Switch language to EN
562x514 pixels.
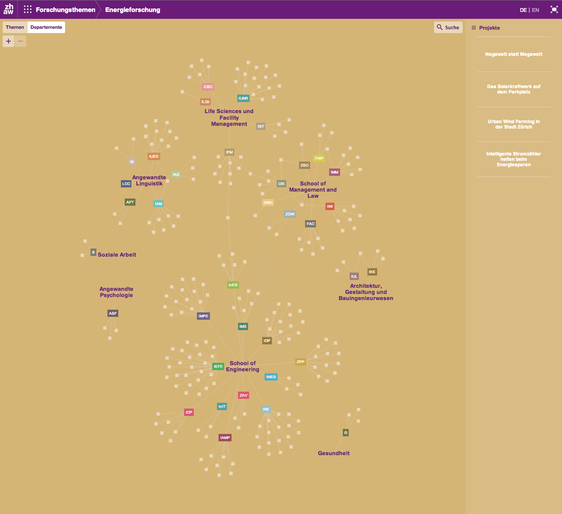[535, 10]
